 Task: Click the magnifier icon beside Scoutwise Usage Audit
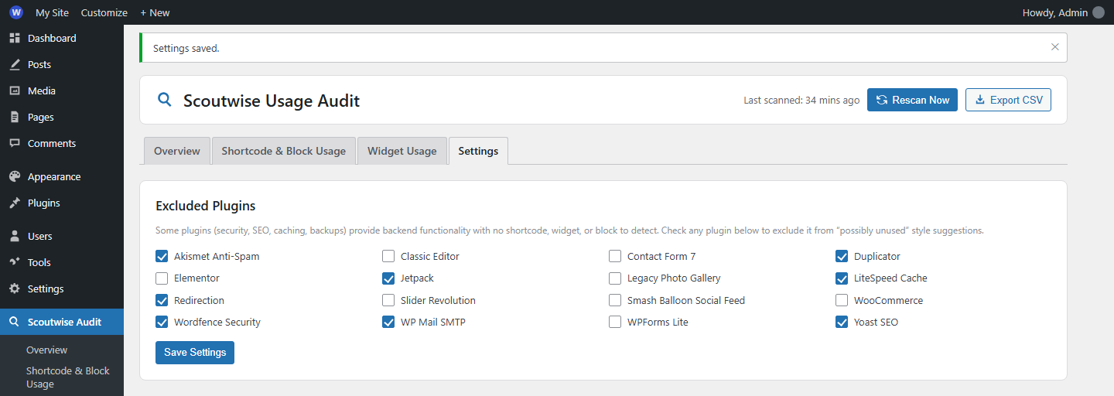164,100
